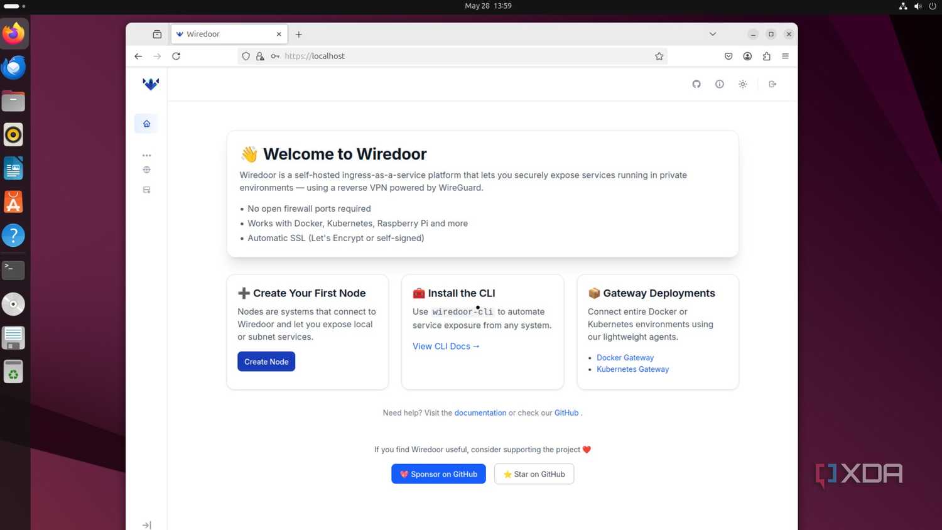Go forward with the browser forward arrow
The image size is (942, 530).
coord(157,56)
